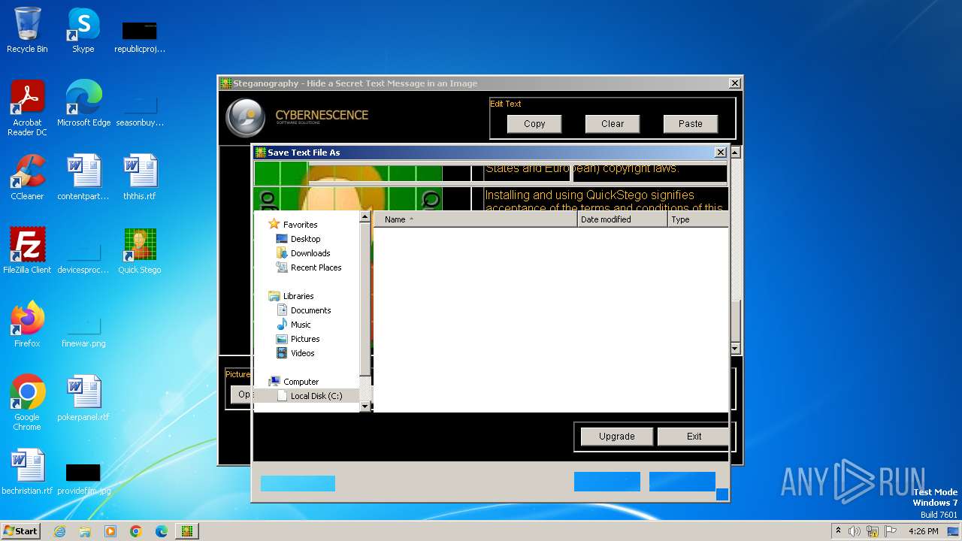Select Desktop under Favorites

tap(305, 239)
